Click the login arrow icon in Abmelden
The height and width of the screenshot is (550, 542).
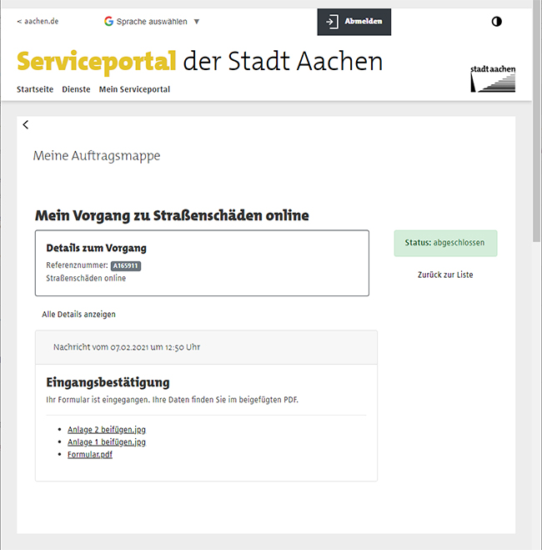pos(332,22)
